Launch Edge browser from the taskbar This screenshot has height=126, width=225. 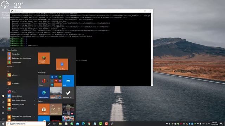(x=83, y=124)
